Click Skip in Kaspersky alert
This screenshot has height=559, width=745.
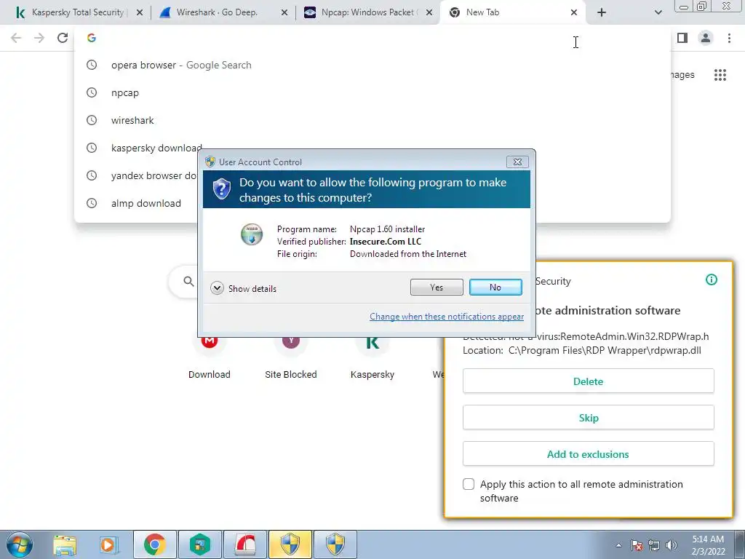pos(588,418)
